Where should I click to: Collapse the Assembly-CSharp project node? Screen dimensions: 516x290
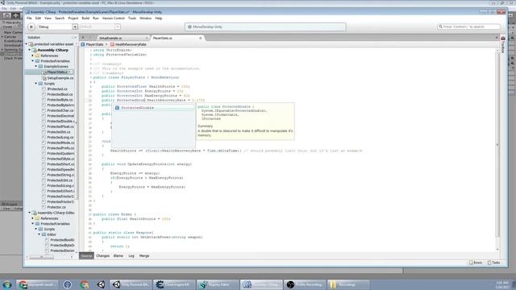[x=30, y=50]
